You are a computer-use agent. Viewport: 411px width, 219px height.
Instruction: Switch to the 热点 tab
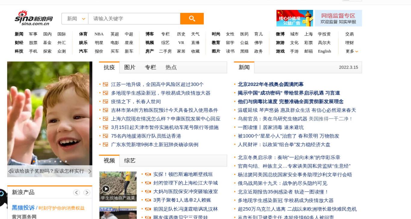[171, 67]
